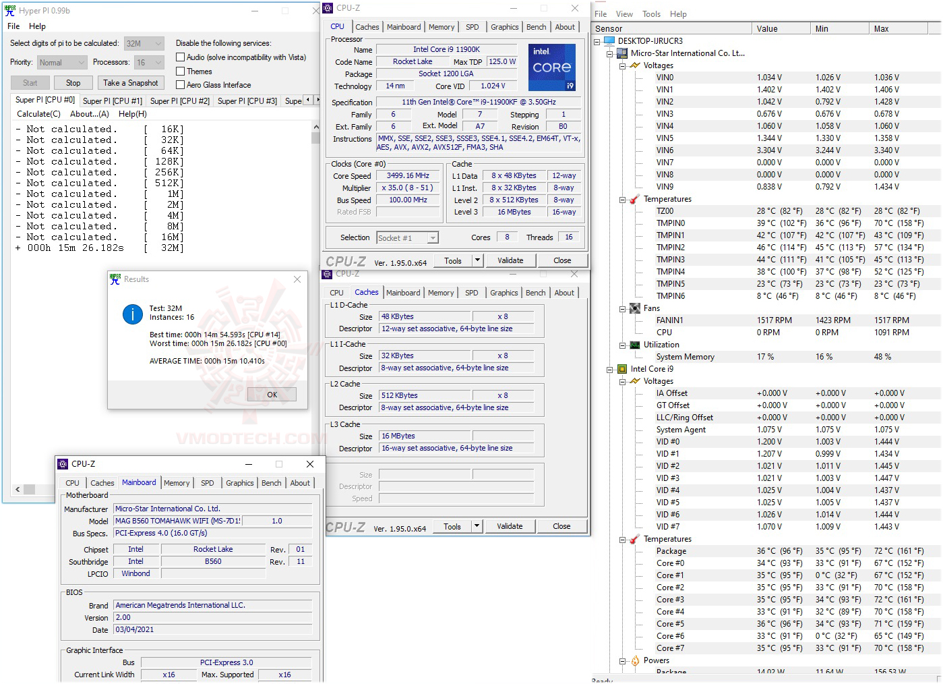Click the Fans icon in sensor tree

635,308
